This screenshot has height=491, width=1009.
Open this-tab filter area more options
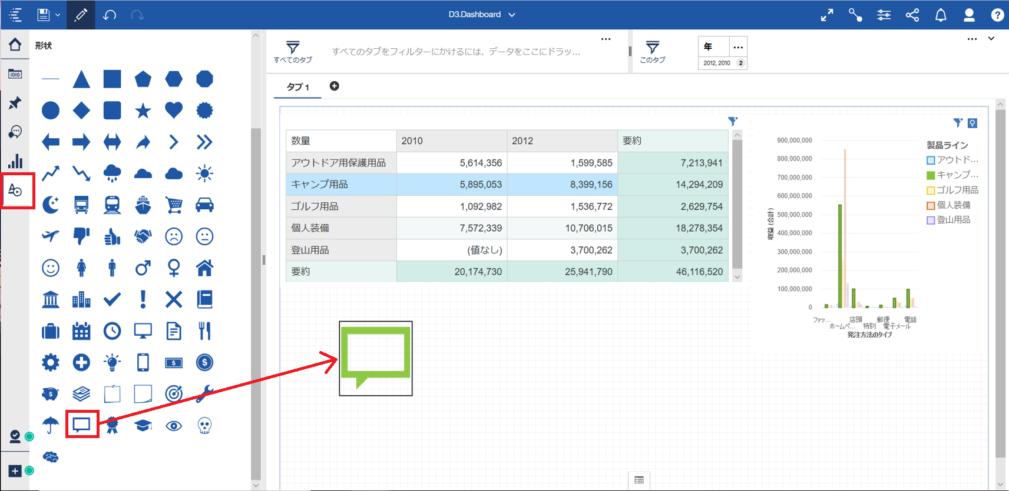pyautogui.click(x=972, y=39)
